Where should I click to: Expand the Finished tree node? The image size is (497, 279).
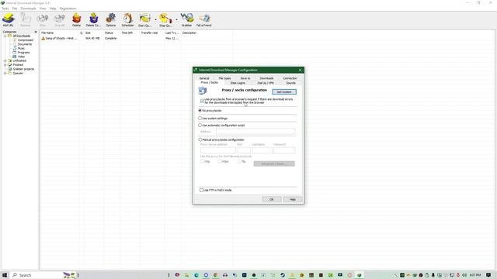[5, 65]
